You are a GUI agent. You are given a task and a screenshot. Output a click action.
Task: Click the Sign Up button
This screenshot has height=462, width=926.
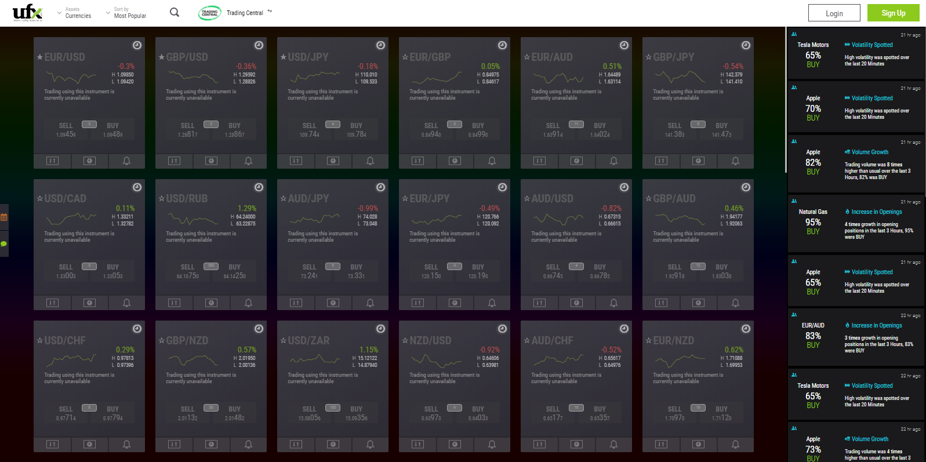pyautogui.click(x=893, y=13)
